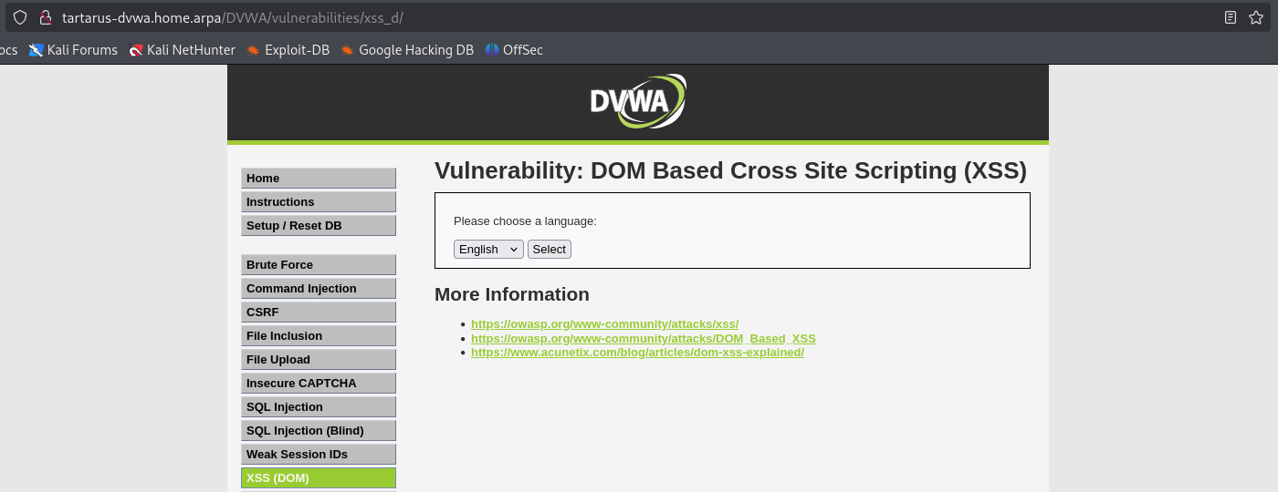Open the OffSec bookmark
The width and height of the screenshot is (1278, 492).
[x=514, y=50]
